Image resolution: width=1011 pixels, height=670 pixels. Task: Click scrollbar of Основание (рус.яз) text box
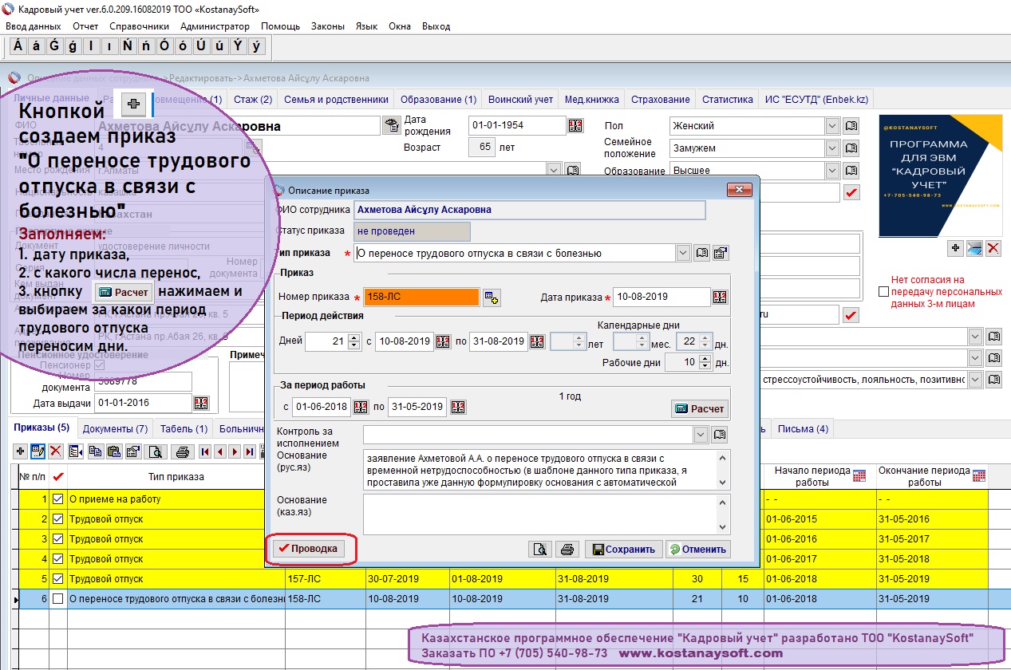[724, 470]
